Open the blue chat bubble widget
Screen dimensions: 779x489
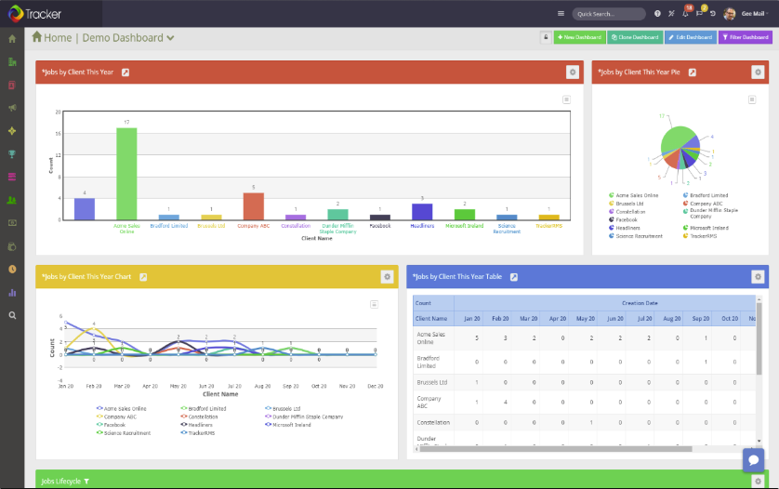pos(753,460)
